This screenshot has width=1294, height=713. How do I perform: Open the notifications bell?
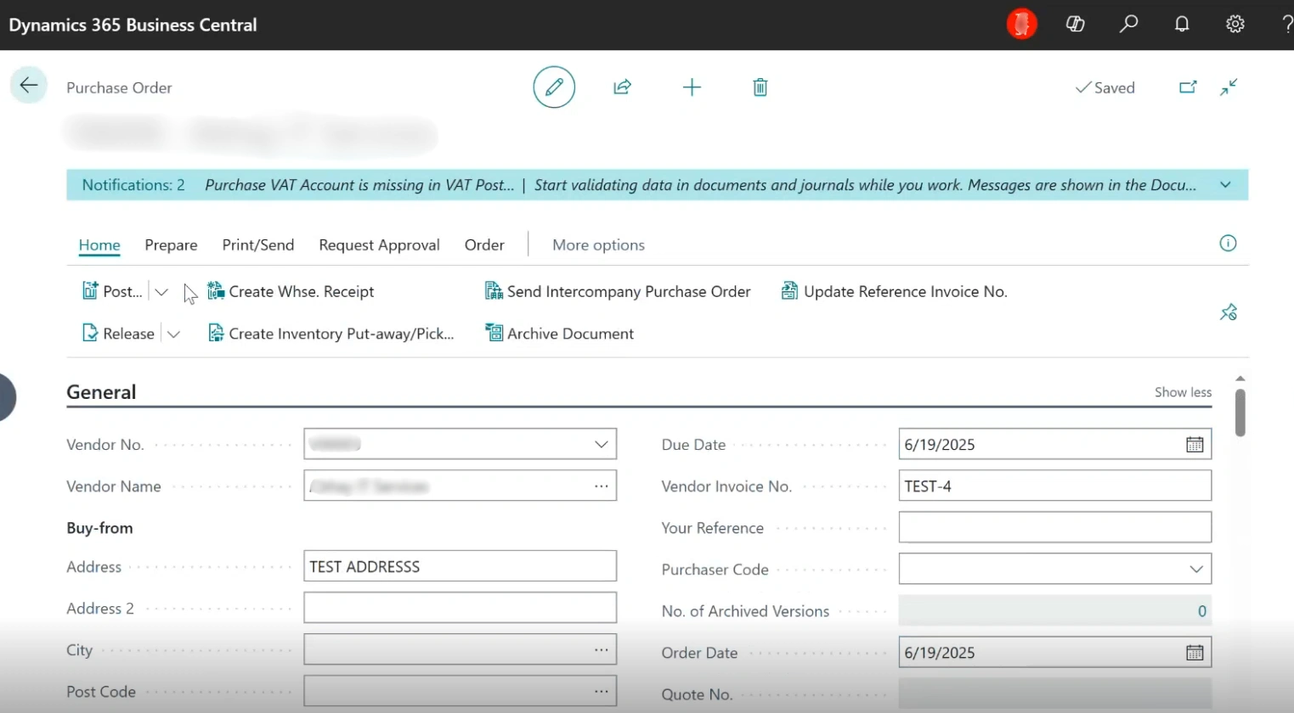tap(1182, 25)
